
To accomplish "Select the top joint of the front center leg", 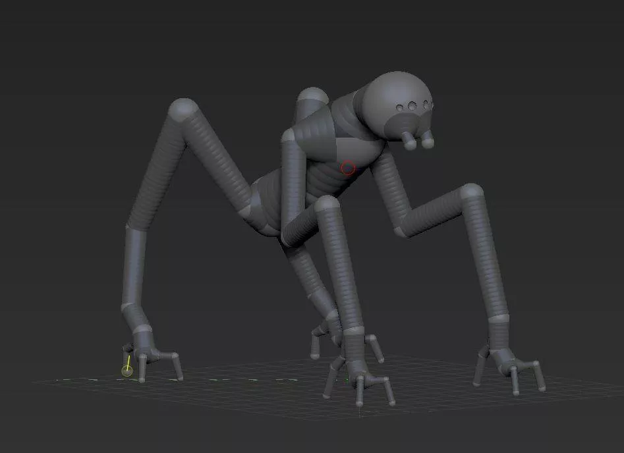I will [x=327, y=204].
